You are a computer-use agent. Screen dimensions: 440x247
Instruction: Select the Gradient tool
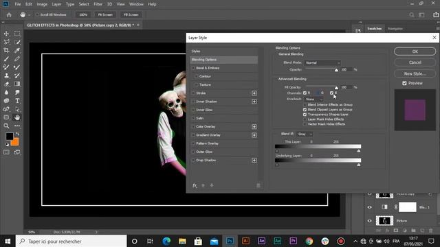pos(17,84)
